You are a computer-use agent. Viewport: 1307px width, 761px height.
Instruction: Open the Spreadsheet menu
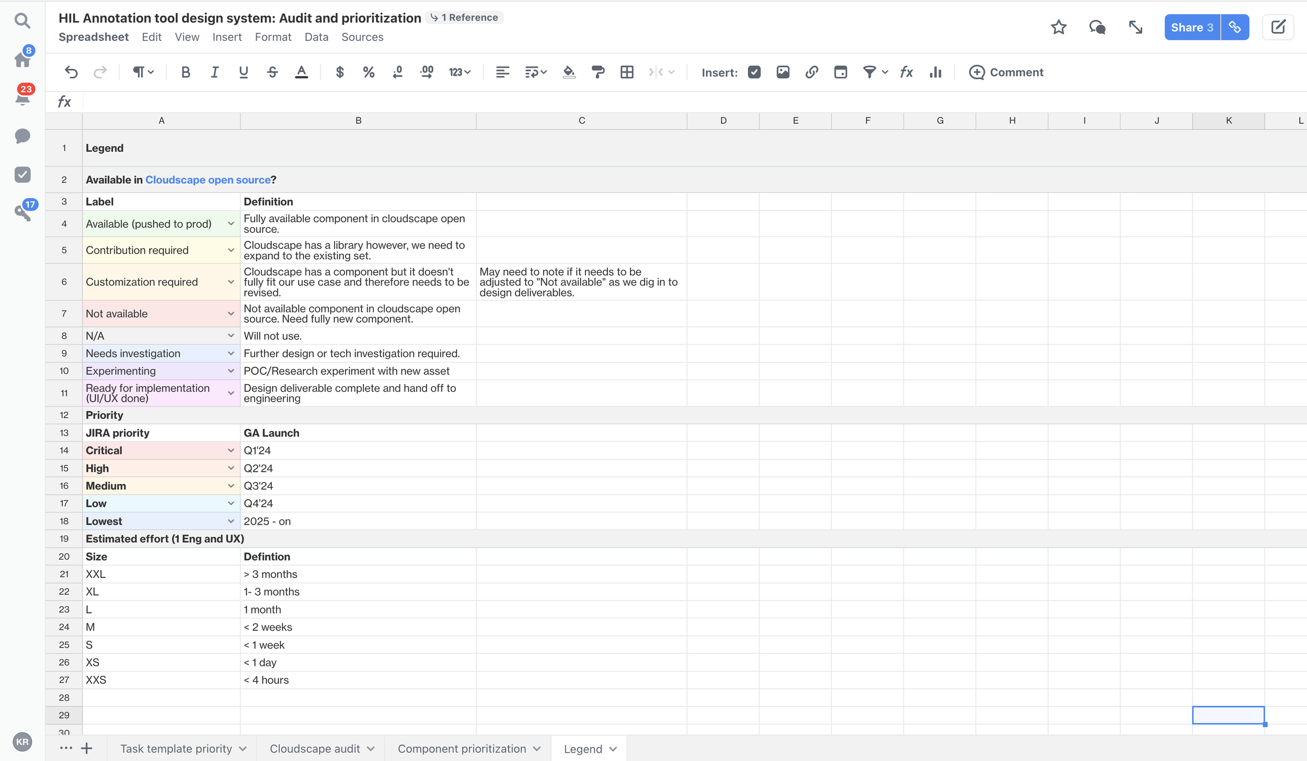point(94,37)
